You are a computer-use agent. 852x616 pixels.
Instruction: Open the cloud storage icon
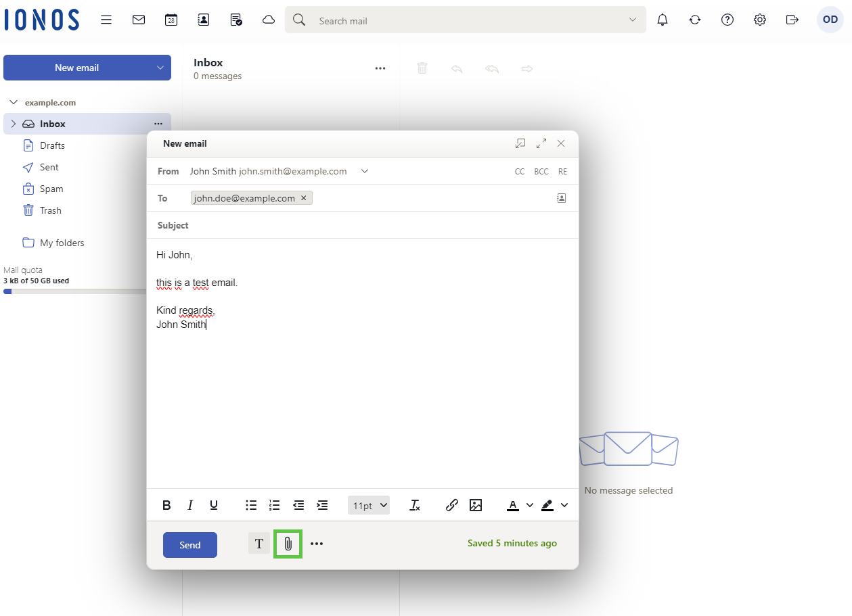[x=269, y=20]
